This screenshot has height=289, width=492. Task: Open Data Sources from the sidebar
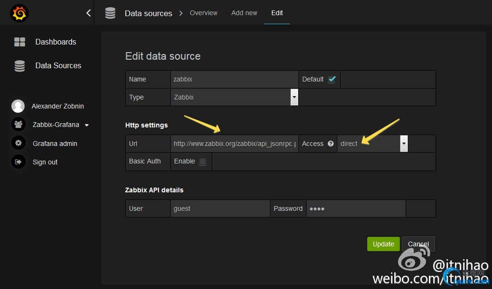tap(58, 65)
